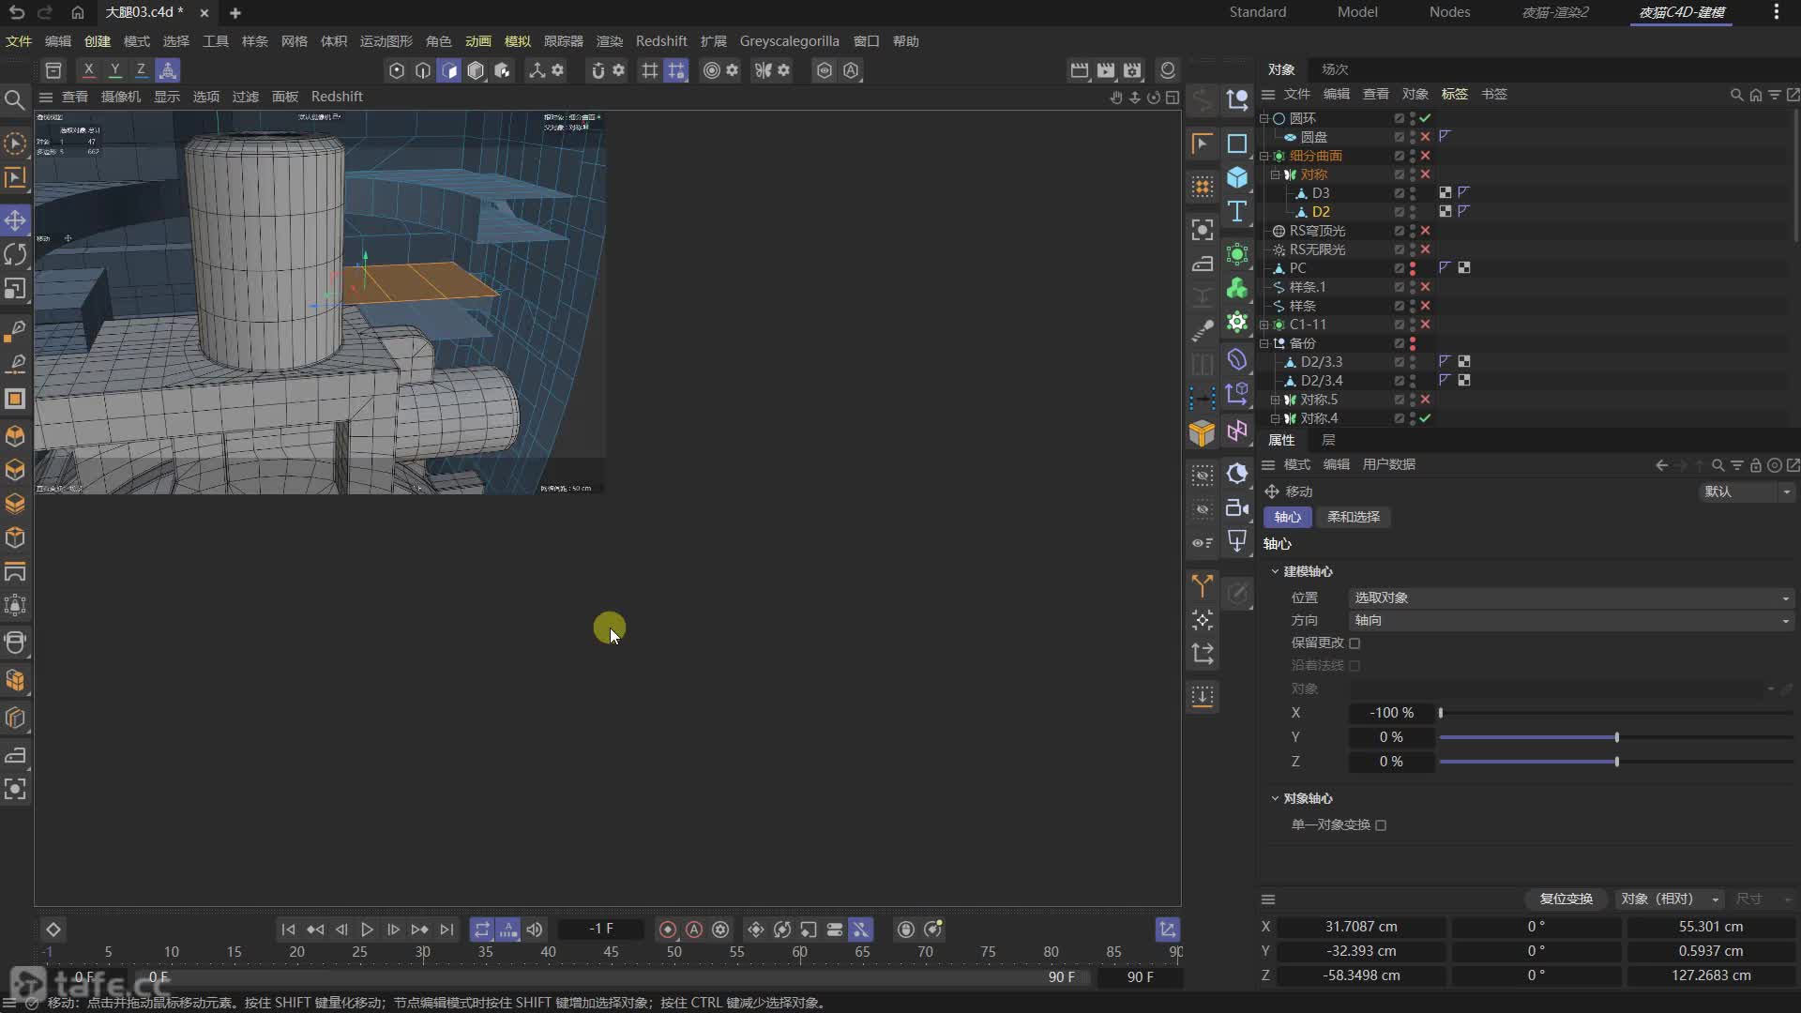Click the Play forward button
Viewport: 1801px width, 1013px height.
(x=367, y=930)
